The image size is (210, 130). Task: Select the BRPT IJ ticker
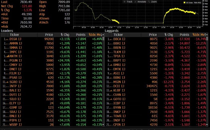click(119, 61)
